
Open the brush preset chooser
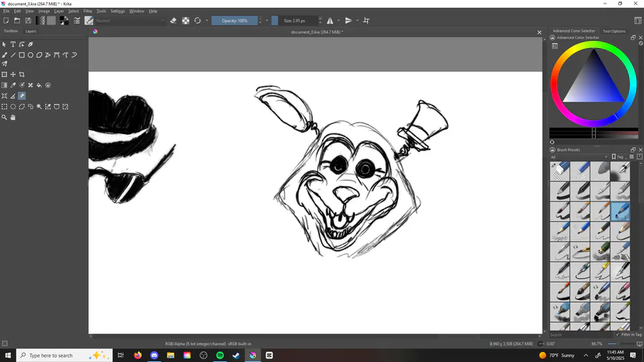point(89,21)
